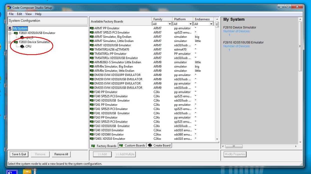The width and height of the screenshot is (311, 174).
Task: Click the board icon of ARM926EJ-S Simulator Little Endian
Action: [92, 62]
